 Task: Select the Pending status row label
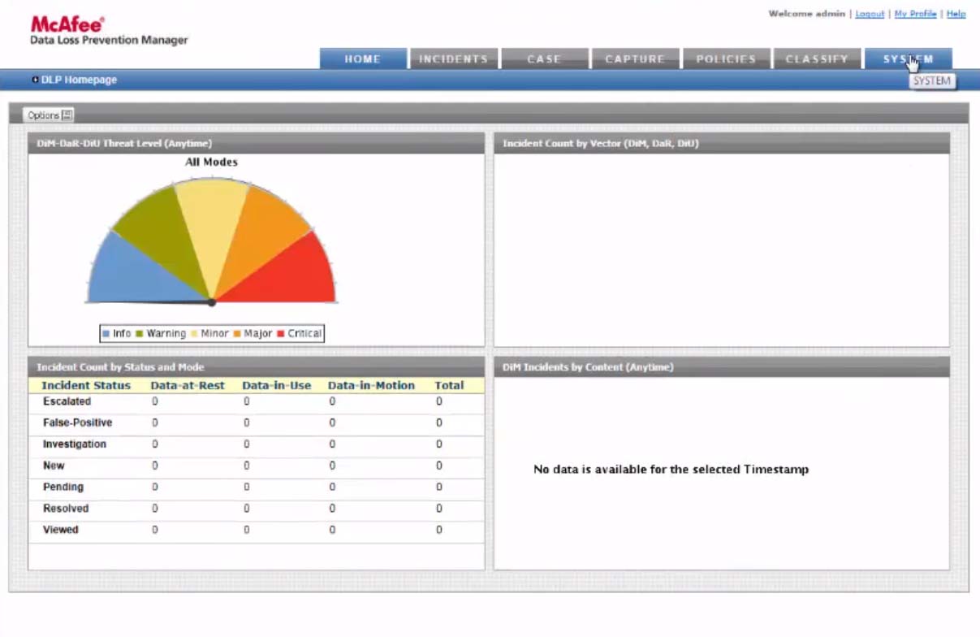(x=63, y=487)
